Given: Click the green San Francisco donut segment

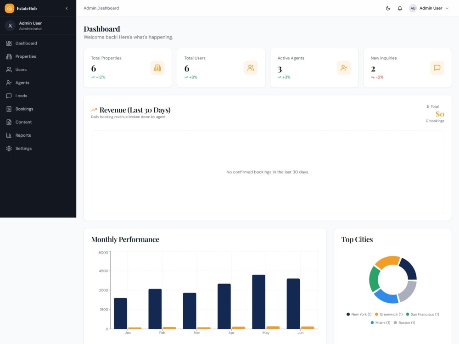Looking at the screenshot, I should 374,279.
